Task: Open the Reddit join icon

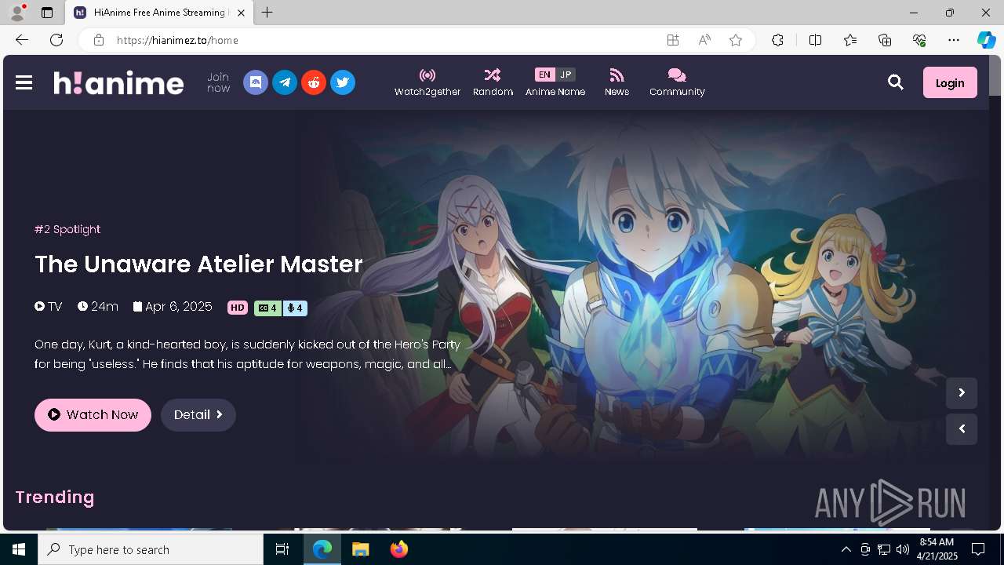Action: (314, 82)
